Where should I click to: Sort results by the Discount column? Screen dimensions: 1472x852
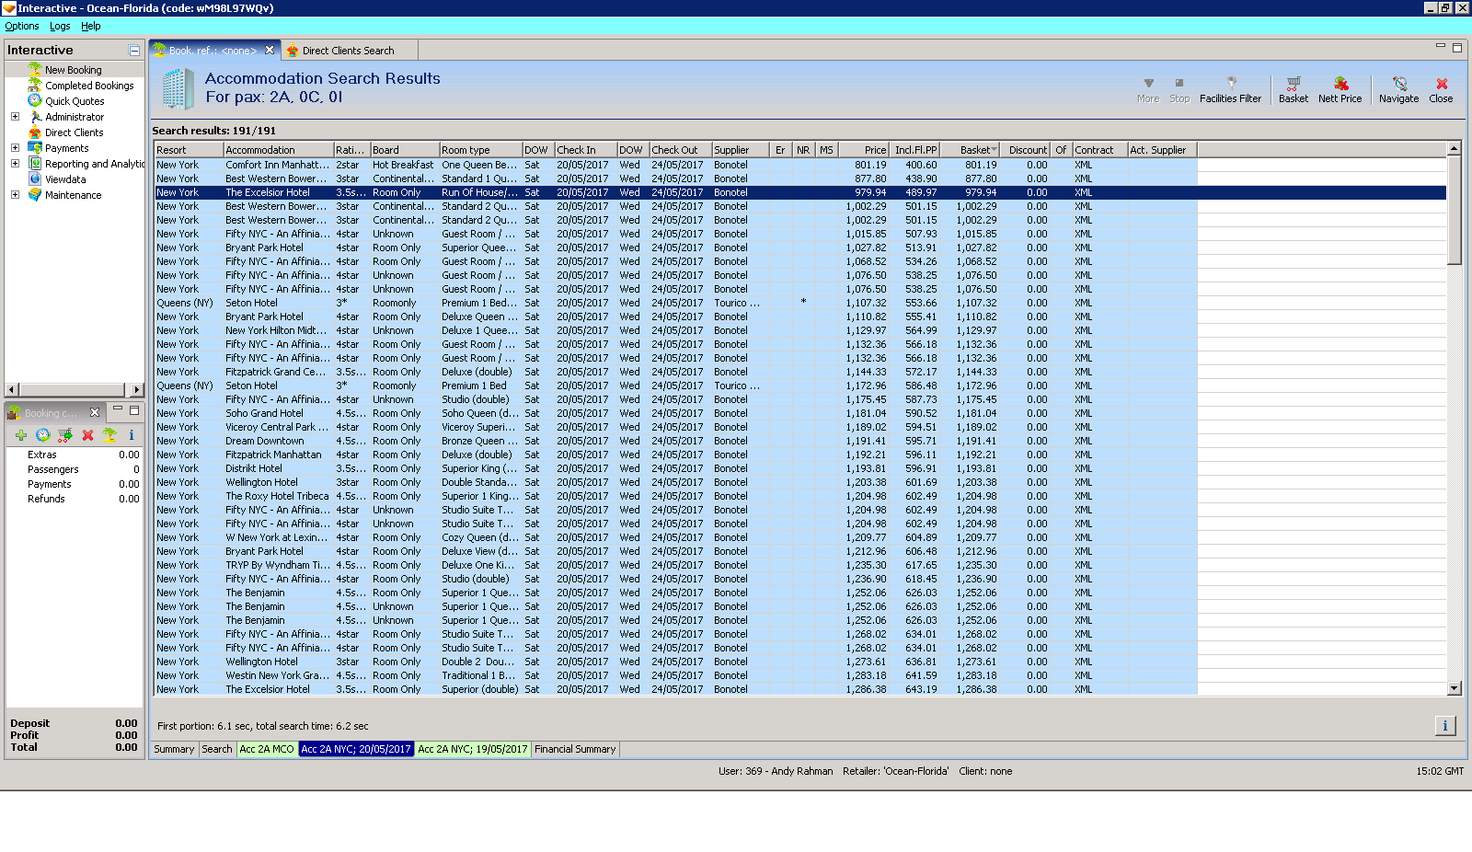[1024, 150]
